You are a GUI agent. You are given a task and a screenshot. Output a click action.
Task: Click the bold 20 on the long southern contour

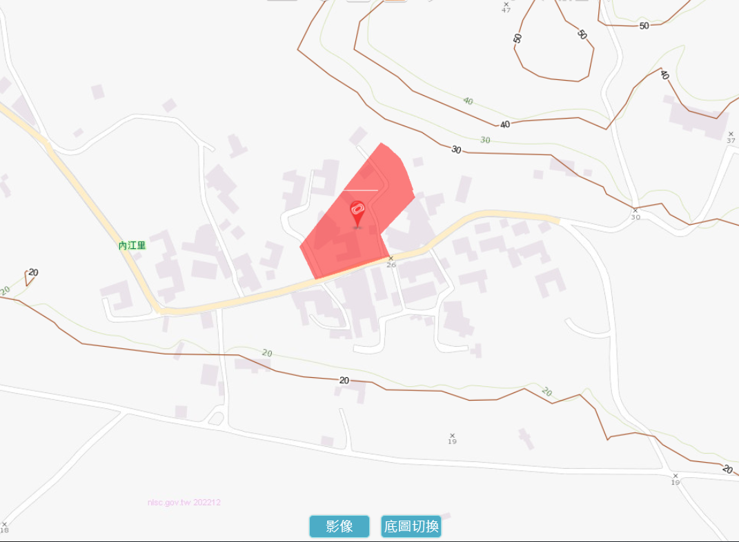pyautogui.click(x=344, y=380)
